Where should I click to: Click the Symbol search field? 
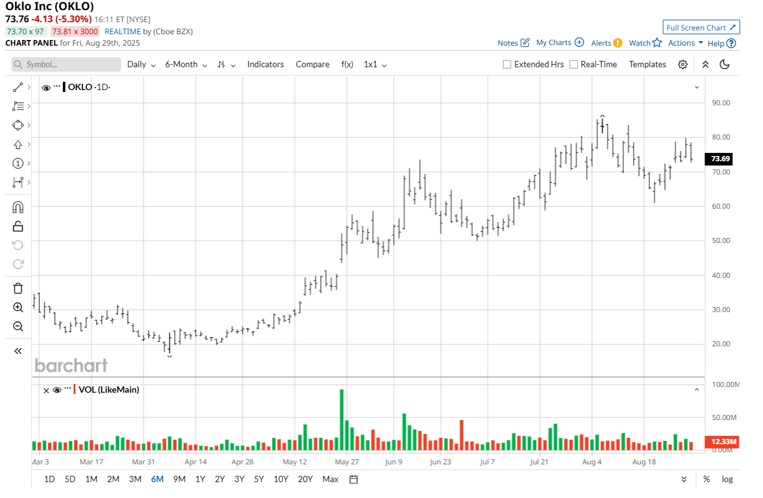pyautogui.click(x=66, y=64)
